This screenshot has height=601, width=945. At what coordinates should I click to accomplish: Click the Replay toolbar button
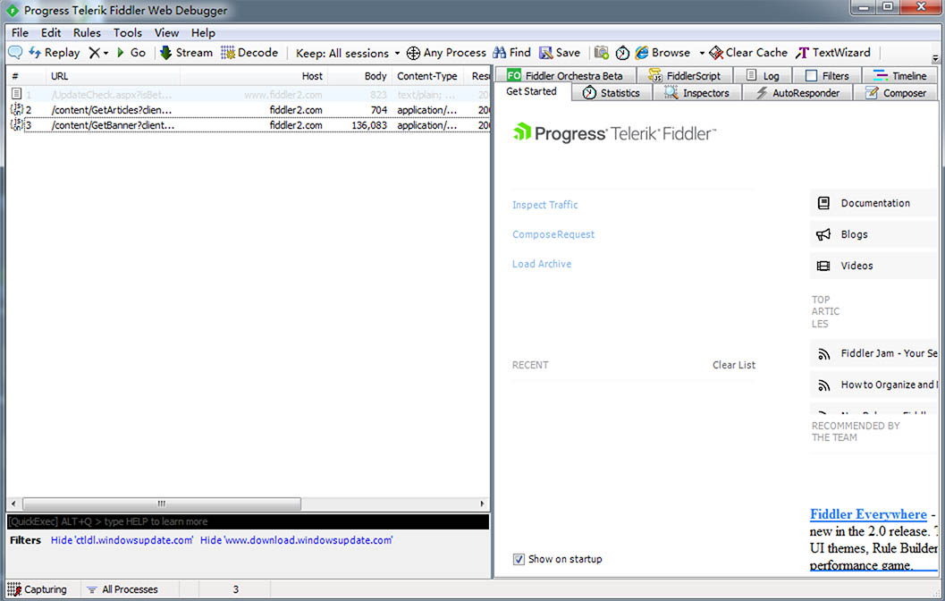[x=54, y=53]
